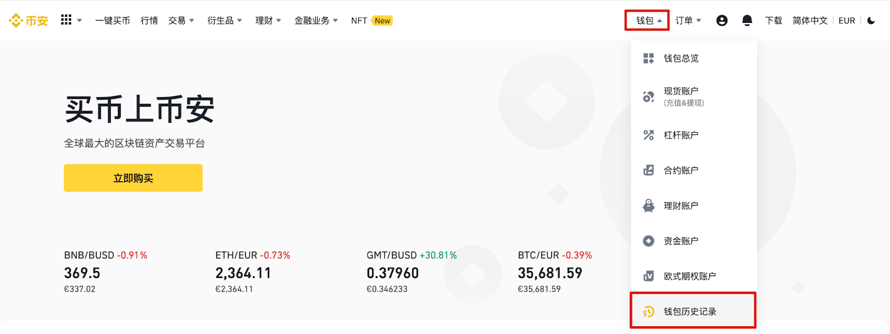Change currency via EUR

[847, 21]
